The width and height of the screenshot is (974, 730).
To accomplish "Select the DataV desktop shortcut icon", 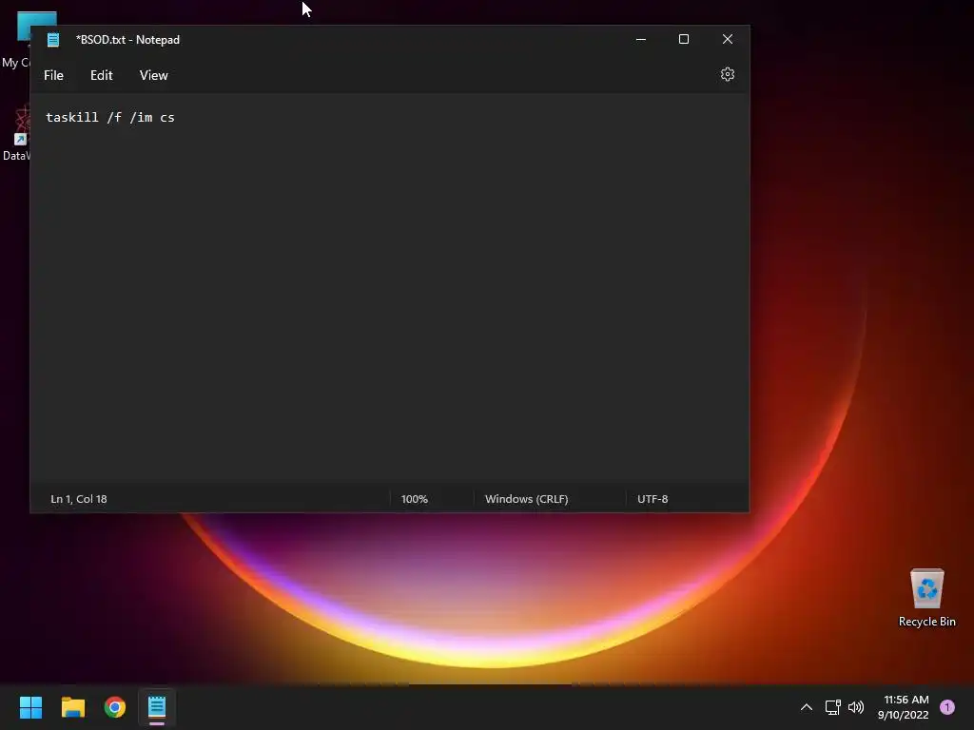I will point(16,133).
